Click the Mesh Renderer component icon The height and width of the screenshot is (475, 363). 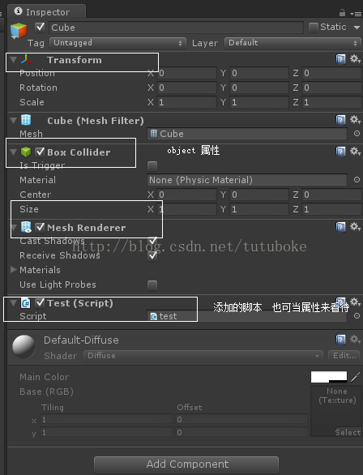coord(26,227)
